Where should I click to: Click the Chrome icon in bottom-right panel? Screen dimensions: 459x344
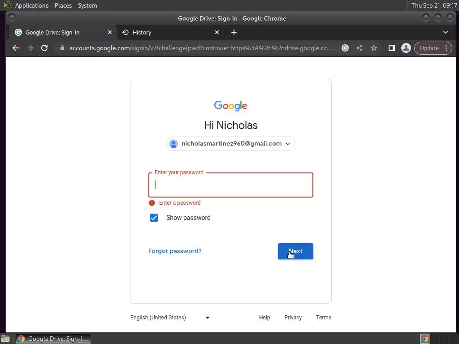tap(425, 339)
